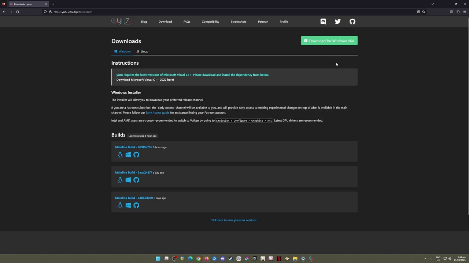Screen dimensions: 469x263
Task: Open Mainline Build - a40bd3c99 link
Action: [x=134, y=198]
